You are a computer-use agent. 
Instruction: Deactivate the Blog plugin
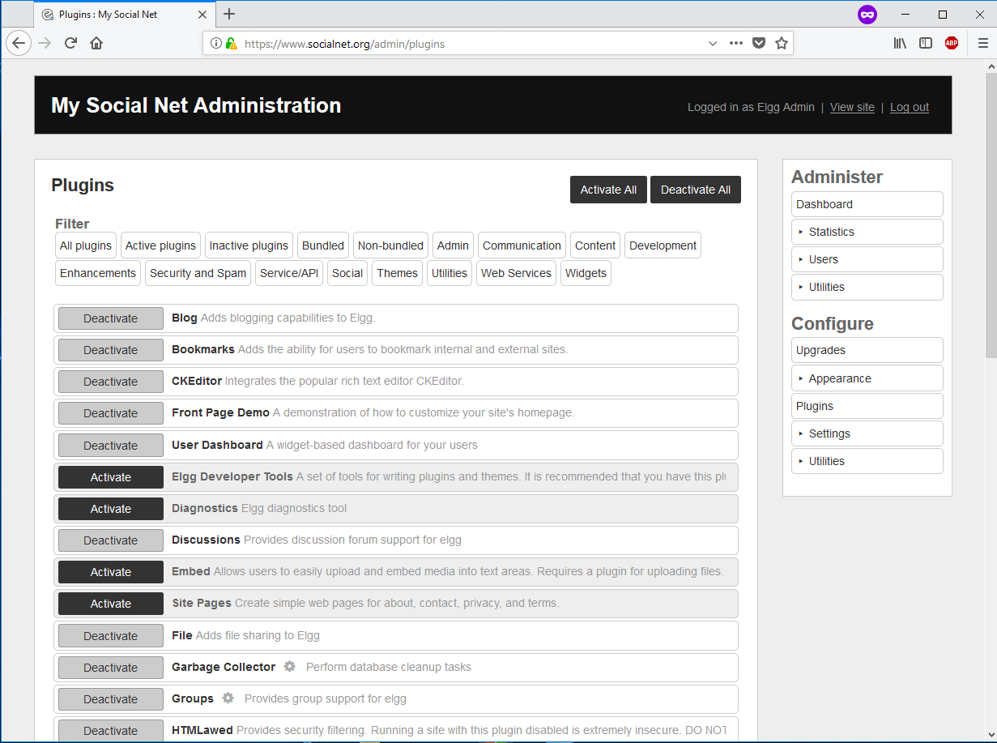111,318
